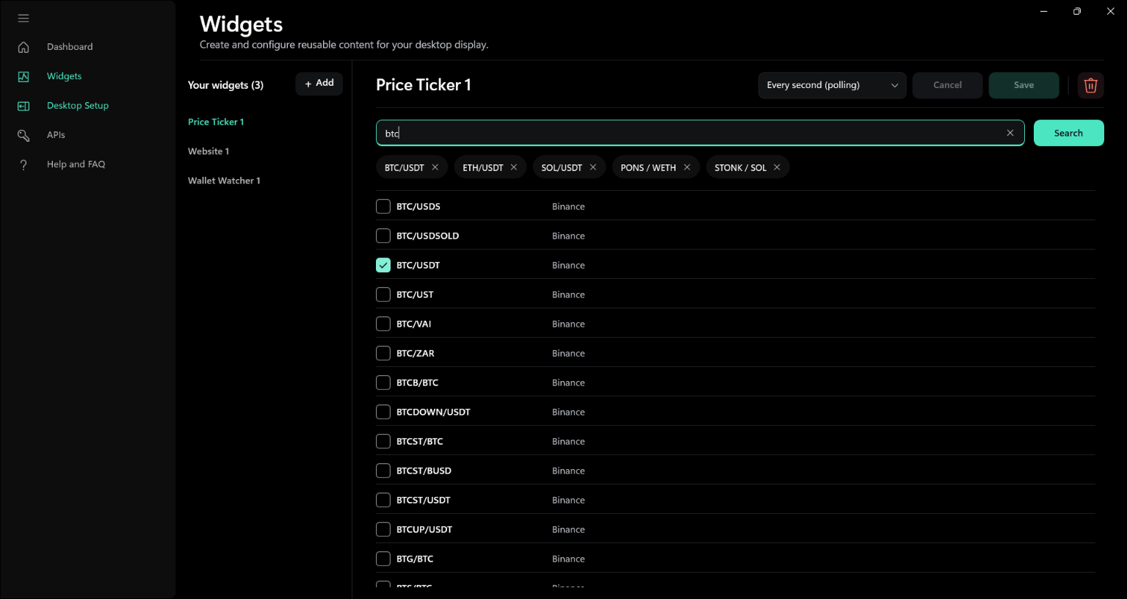Click the Price Ticker 1 heading
Screen dimensions: 1127x599
(424, 85)
